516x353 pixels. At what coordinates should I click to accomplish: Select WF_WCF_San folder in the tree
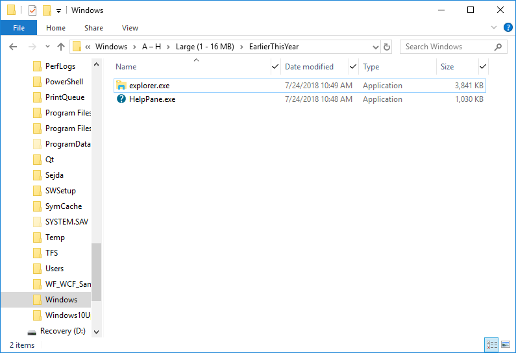coord(68,284)
